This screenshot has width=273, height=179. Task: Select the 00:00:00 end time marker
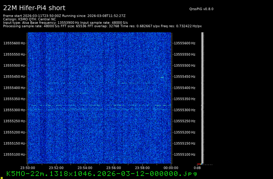[x=171, y=168]
